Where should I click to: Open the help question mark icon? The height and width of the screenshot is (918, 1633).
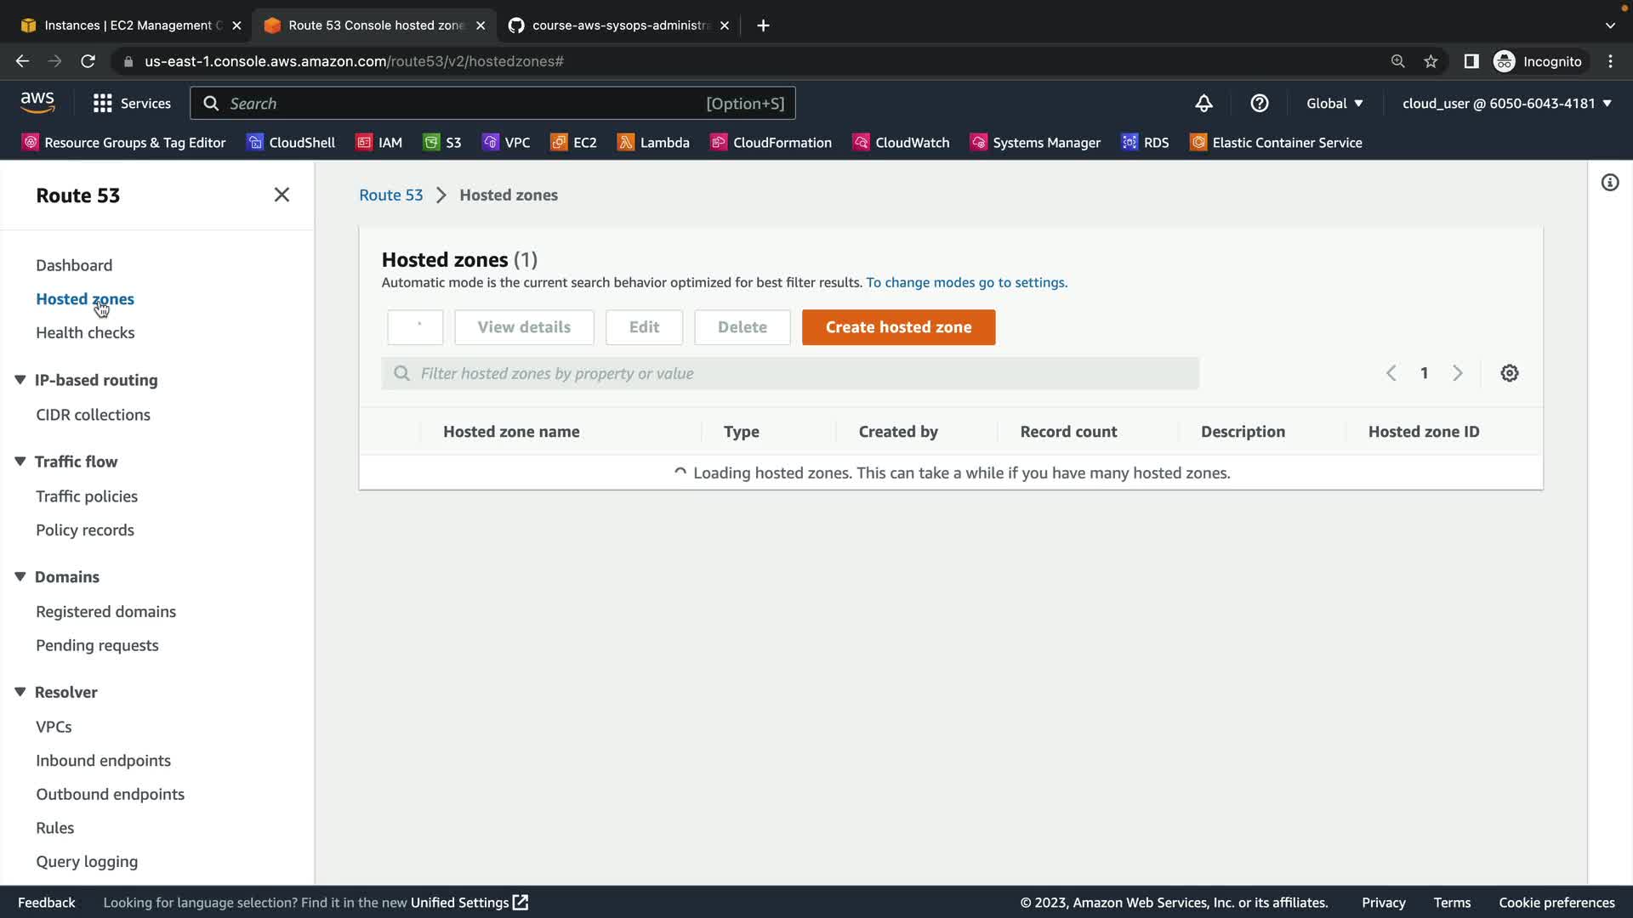coord(1260,104)
